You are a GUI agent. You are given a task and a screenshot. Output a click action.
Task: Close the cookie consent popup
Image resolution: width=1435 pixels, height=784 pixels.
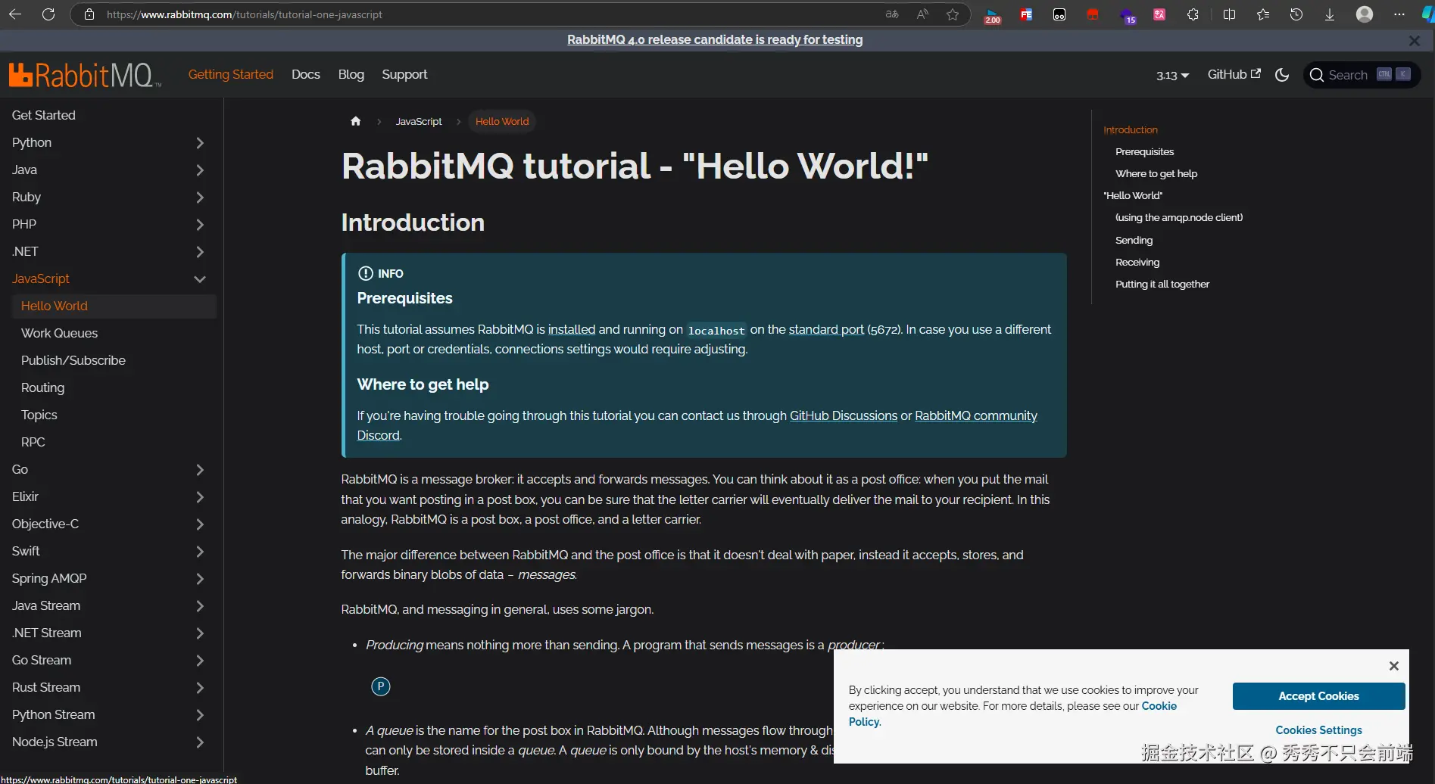1394,666
